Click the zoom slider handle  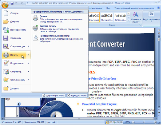click(x=144, y=122)
